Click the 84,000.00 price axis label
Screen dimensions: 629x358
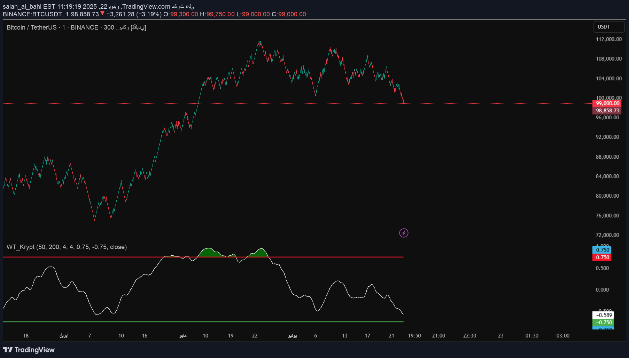[x=607, y=176]
